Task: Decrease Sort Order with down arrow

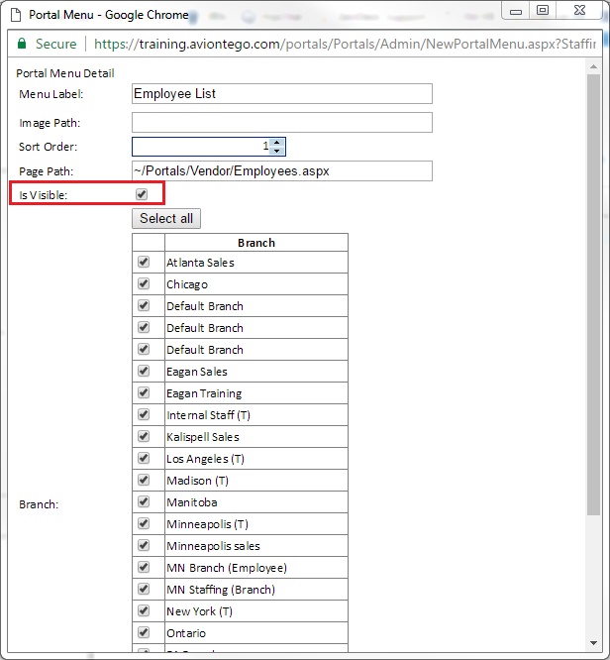Action: click(x=277, y=151)
